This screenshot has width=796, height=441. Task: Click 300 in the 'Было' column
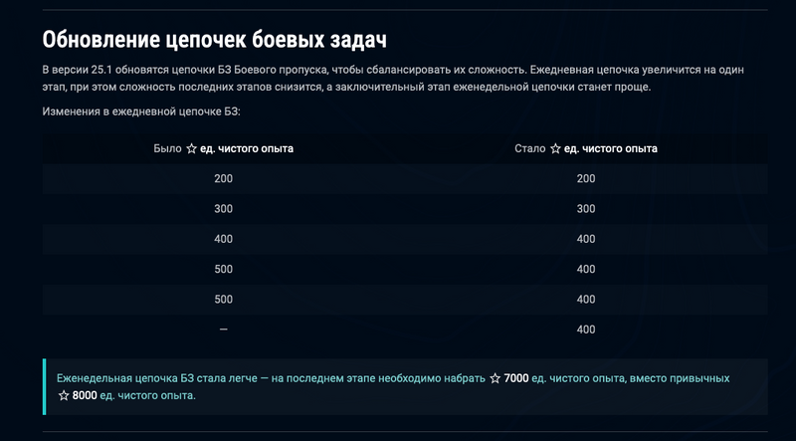[x=223, y=209]
